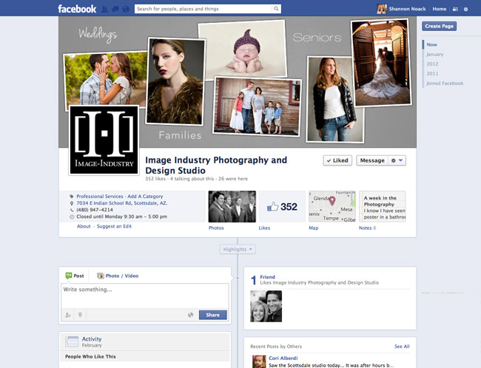This screenshot has height=368, width=481.
Task: Open messages icon in header
Action: click(x=115, y=9)
